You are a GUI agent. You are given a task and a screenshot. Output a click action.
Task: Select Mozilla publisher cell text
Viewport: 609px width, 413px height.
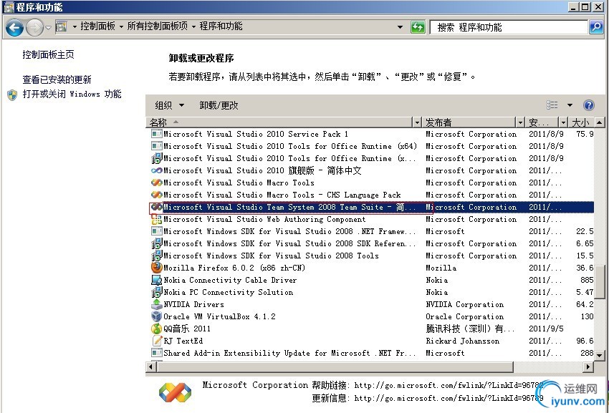441,268
